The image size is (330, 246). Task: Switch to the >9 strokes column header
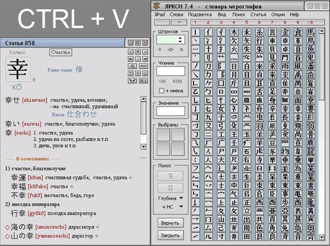point(310,23)
